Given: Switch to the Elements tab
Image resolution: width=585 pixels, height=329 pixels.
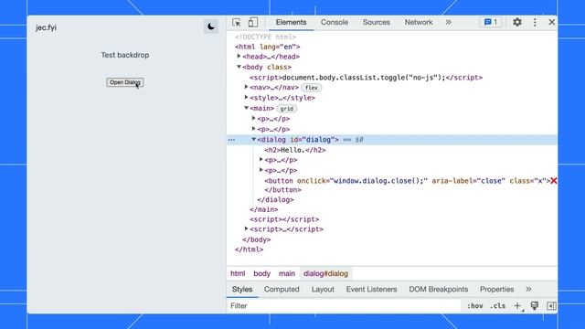Looking at the screenshot, I should click(291, 22).
